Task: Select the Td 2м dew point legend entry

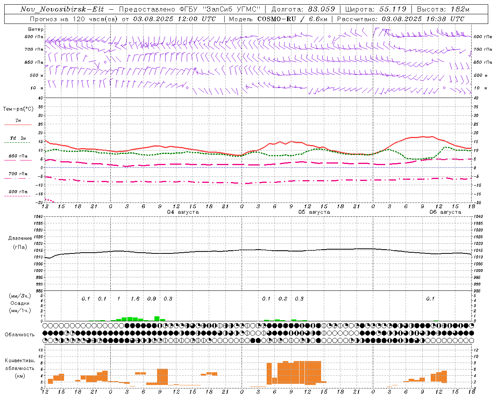Action: [18, 138]
